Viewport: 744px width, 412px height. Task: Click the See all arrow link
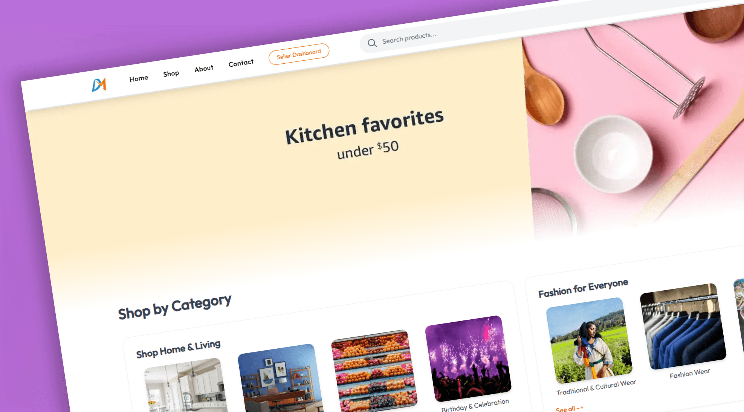tap(569, 409)
